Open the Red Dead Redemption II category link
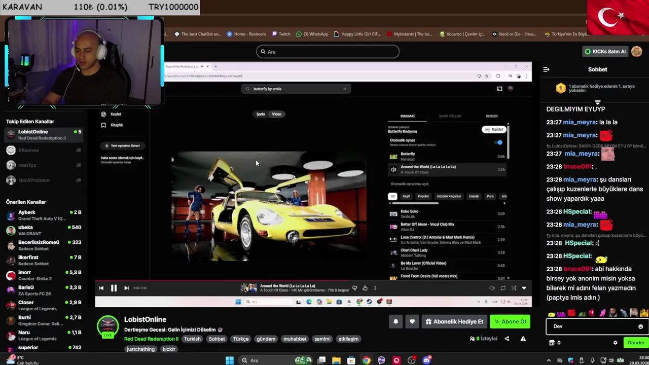The image size is (649, 365). [151, 339]
